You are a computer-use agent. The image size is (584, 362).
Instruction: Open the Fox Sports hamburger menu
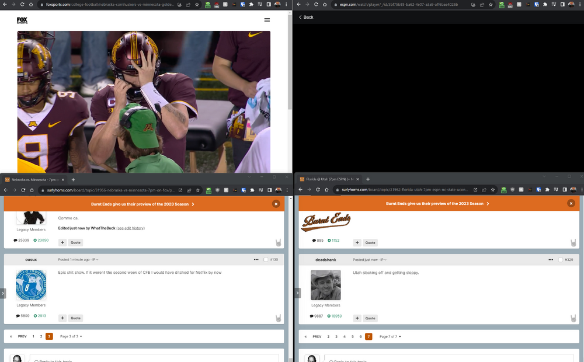pyautogui.click(x=267, y=20)
